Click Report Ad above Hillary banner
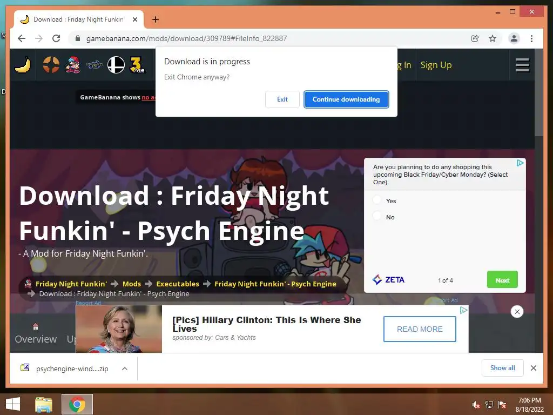This screenshot has width=553, height=415. click(88, 303)
